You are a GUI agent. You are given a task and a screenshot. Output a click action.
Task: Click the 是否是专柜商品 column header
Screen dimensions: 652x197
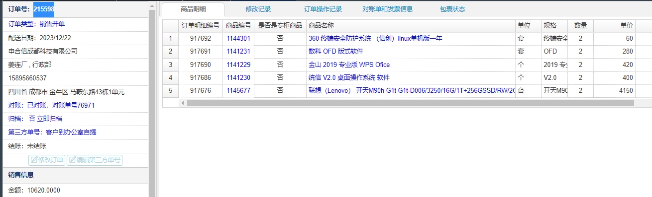[x=280, y=25]
